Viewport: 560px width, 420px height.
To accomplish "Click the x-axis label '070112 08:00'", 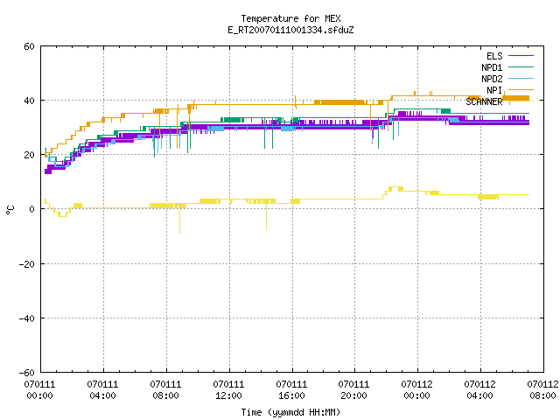I will point(542,390).
